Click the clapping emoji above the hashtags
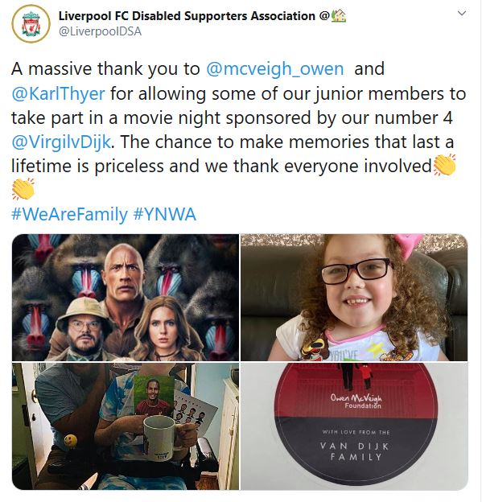482x502 pixels. (23, 189)
